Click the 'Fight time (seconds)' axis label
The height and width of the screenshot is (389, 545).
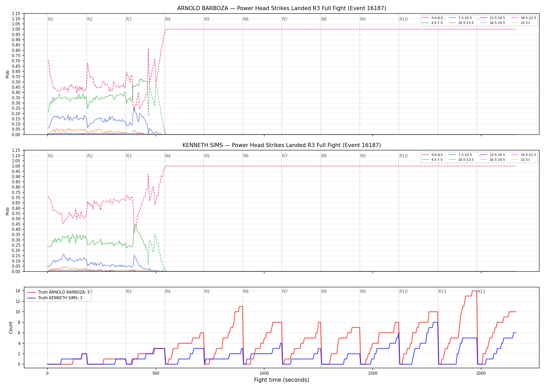(x=282, y=380)
